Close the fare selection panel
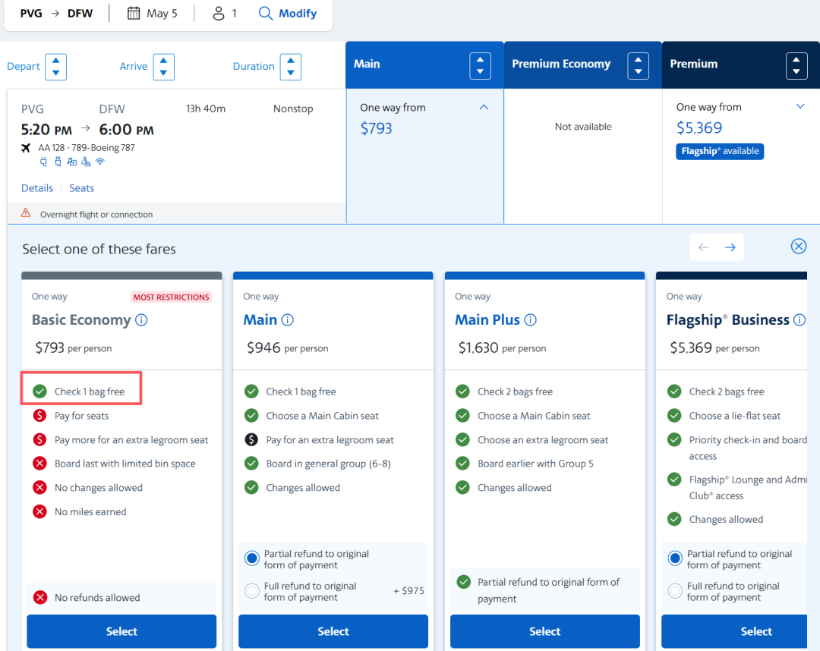This screenshot has width=820, height=651. pyautogui.click(x=798, y=246)
